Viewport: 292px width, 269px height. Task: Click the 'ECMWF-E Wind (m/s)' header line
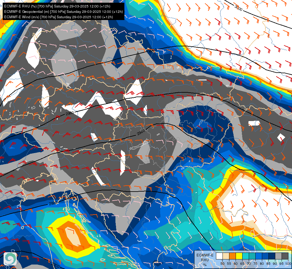[x=58, y=17]
